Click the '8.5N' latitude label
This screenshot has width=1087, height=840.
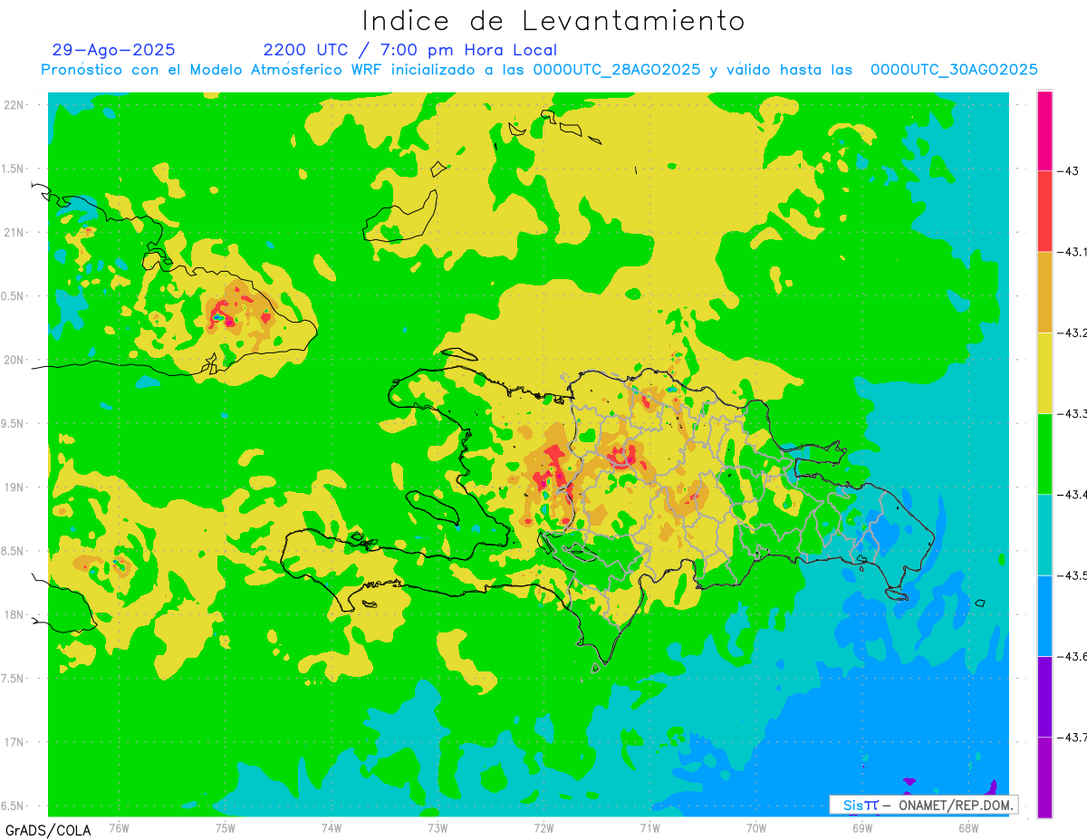click(13, 551)
